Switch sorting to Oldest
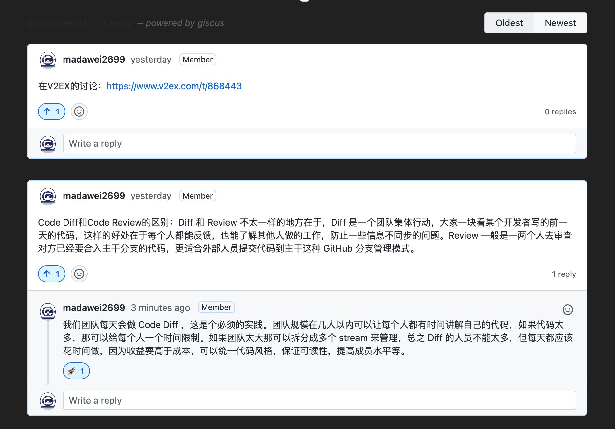 tap(509, 22)
